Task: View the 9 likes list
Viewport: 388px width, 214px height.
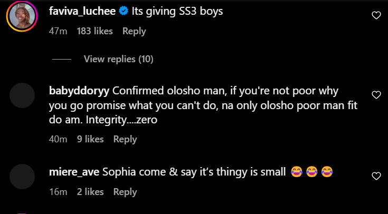Action: (90, 139)
